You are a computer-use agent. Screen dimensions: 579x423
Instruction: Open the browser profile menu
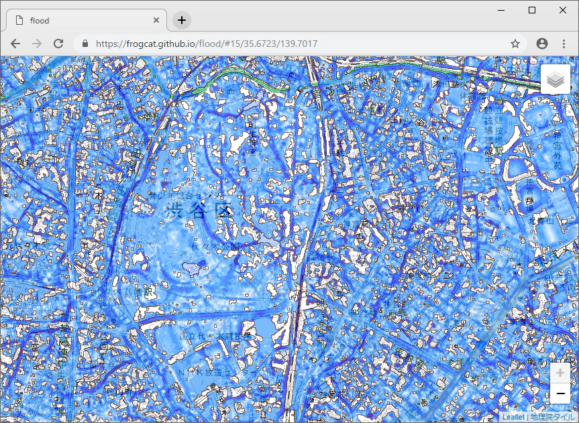542,44
